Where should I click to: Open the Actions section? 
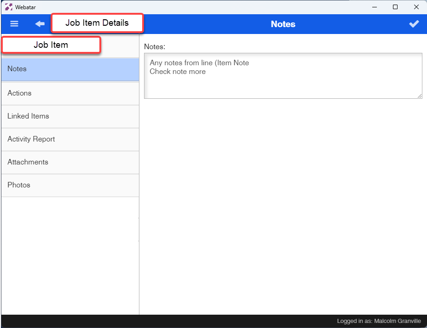tap(70, 93)
